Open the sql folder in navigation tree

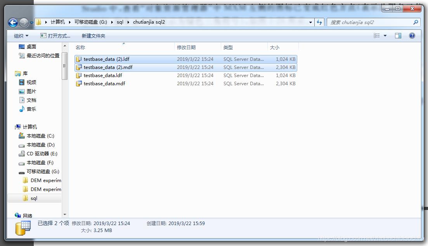34,198
